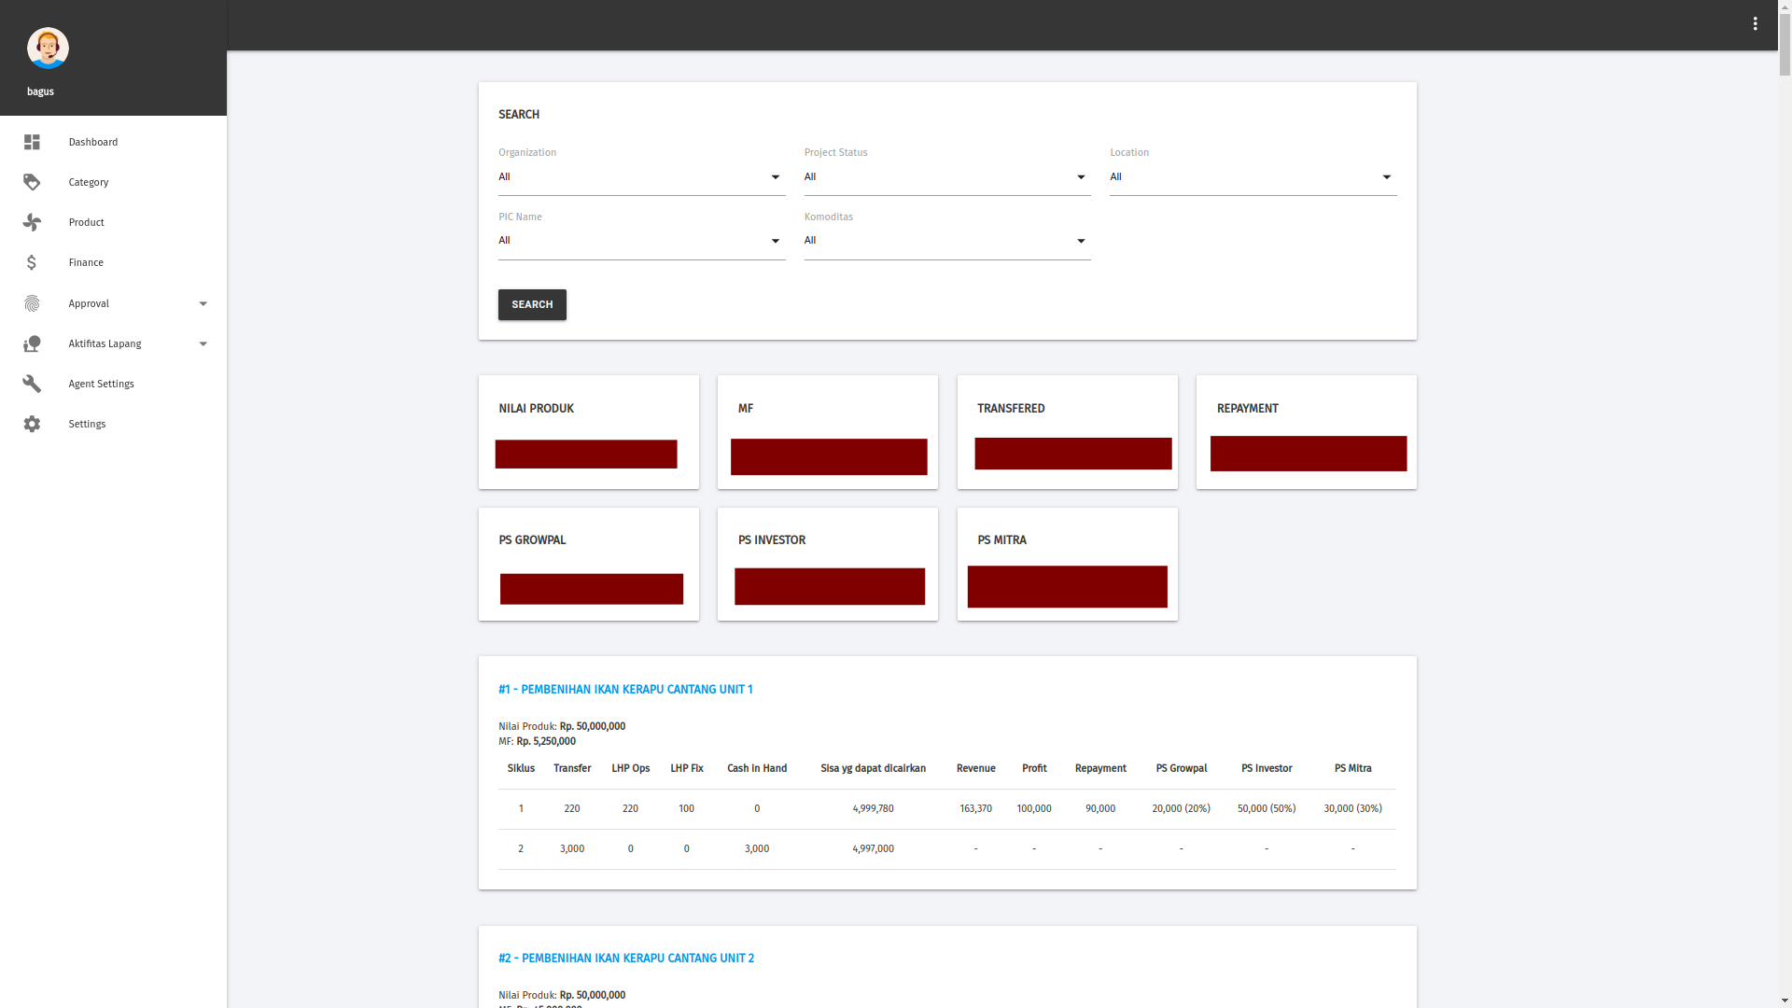Open Pembenihan Ikan Kerapu Cantang Unit 1 link
Screen dimensions: 1792x1008
coord(625,690)
